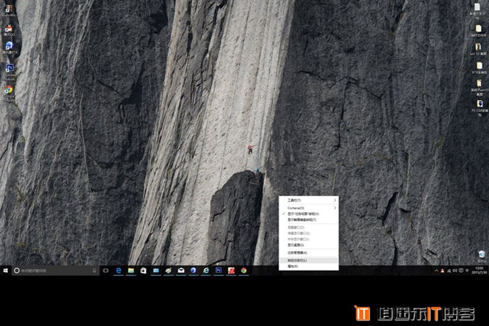This screenshot has height=326, width=489.
Task: Open Task View from the taskbar
Action: [x=106, y=271]
